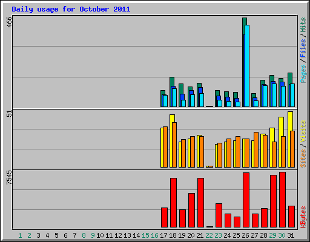
Task: Click the orange 'Sites' legend label
Action: coord(303,159)
